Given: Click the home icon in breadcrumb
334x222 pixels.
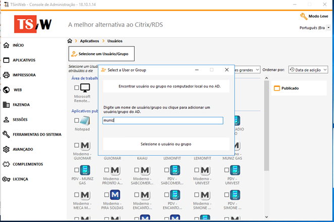Looking at the screenshot, I should pyautogui.click(x=70, y=41).
